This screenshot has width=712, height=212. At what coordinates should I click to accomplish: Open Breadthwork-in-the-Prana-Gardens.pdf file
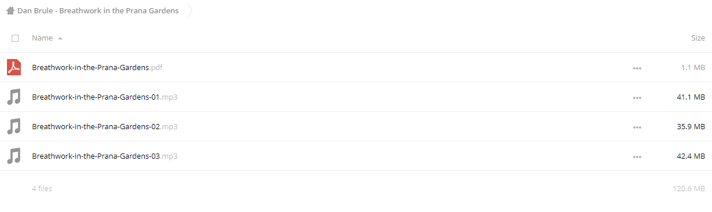click(97, 67)
